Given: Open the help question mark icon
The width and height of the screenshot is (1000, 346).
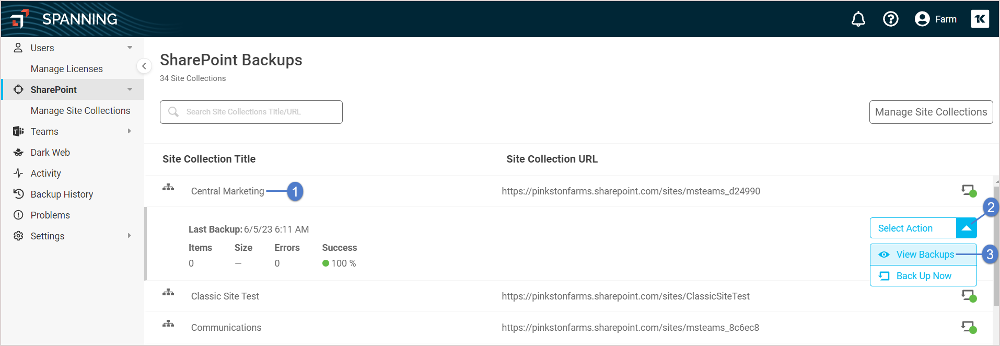Looking at the screenshot, I should [x=891, y=19].
